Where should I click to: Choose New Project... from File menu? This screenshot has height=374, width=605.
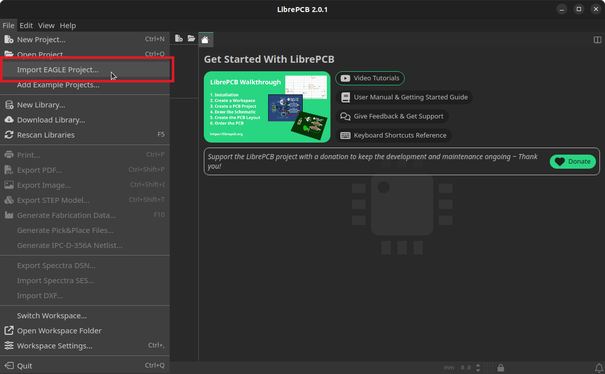point(85,40)
